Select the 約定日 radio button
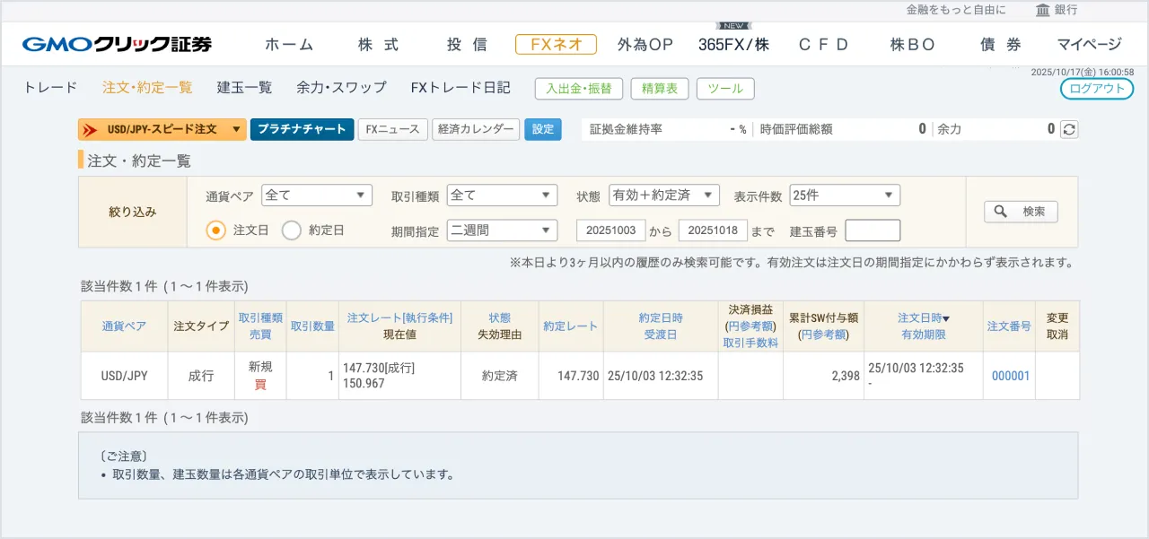 coord(292,230)
